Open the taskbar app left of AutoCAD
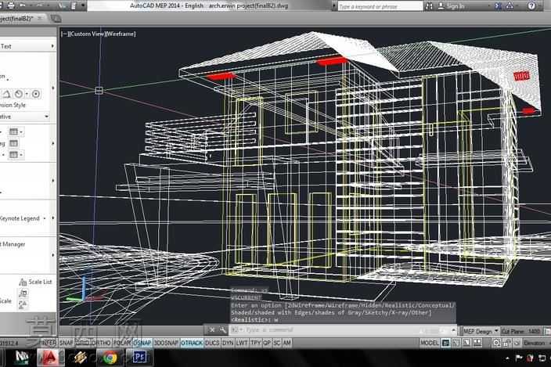The image size is (551, 367). [x=23, y=358]
